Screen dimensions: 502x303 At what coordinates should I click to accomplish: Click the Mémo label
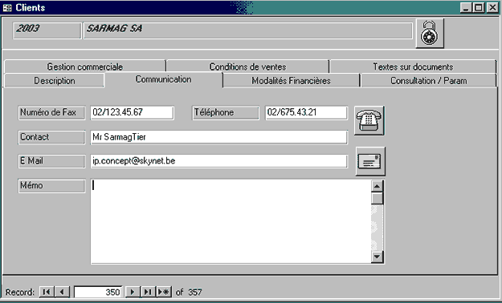52,186
